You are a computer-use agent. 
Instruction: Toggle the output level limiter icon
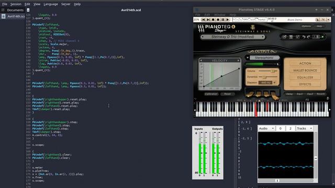pos(278,64)
